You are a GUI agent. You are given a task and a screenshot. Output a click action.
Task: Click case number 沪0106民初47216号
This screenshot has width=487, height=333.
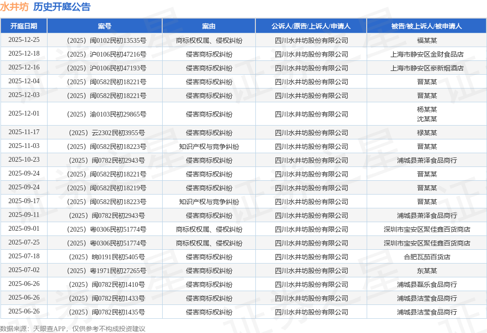click(107, 54)
